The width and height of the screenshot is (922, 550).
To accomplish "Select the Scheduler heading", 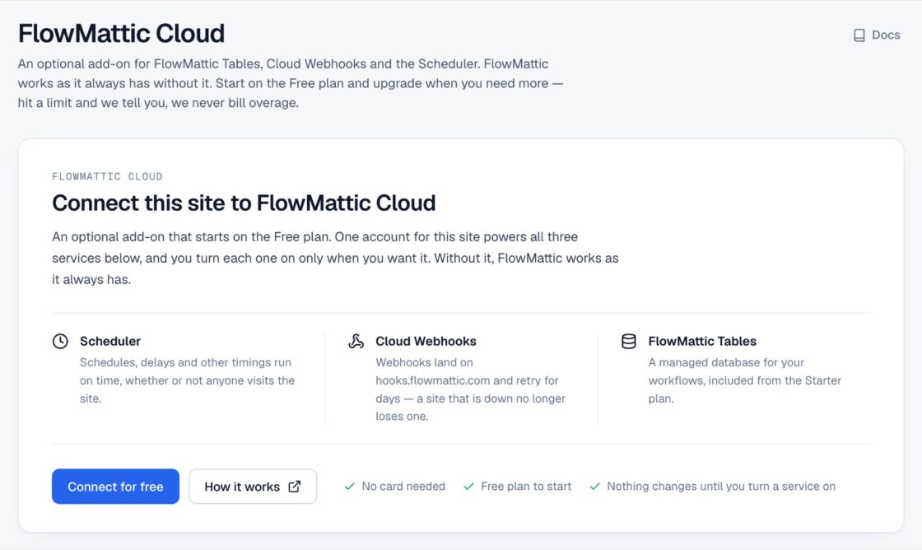I will tap(110, 341).
